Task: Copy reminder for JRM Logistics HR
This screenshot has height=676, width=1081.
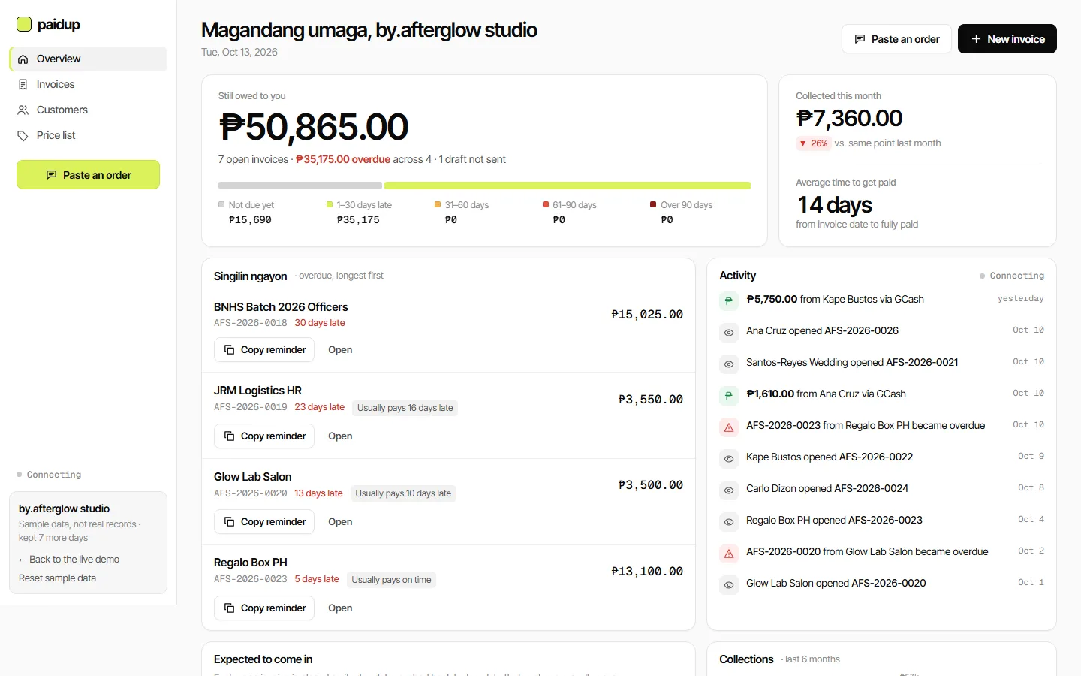Action: point(264,436)
